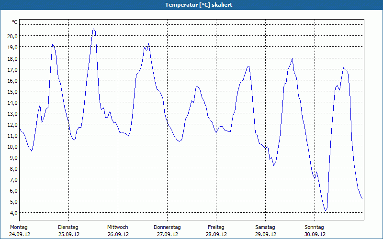383x239 pixels.
Task: Click the 26.09.12 date label
Action: pos(118,234)
